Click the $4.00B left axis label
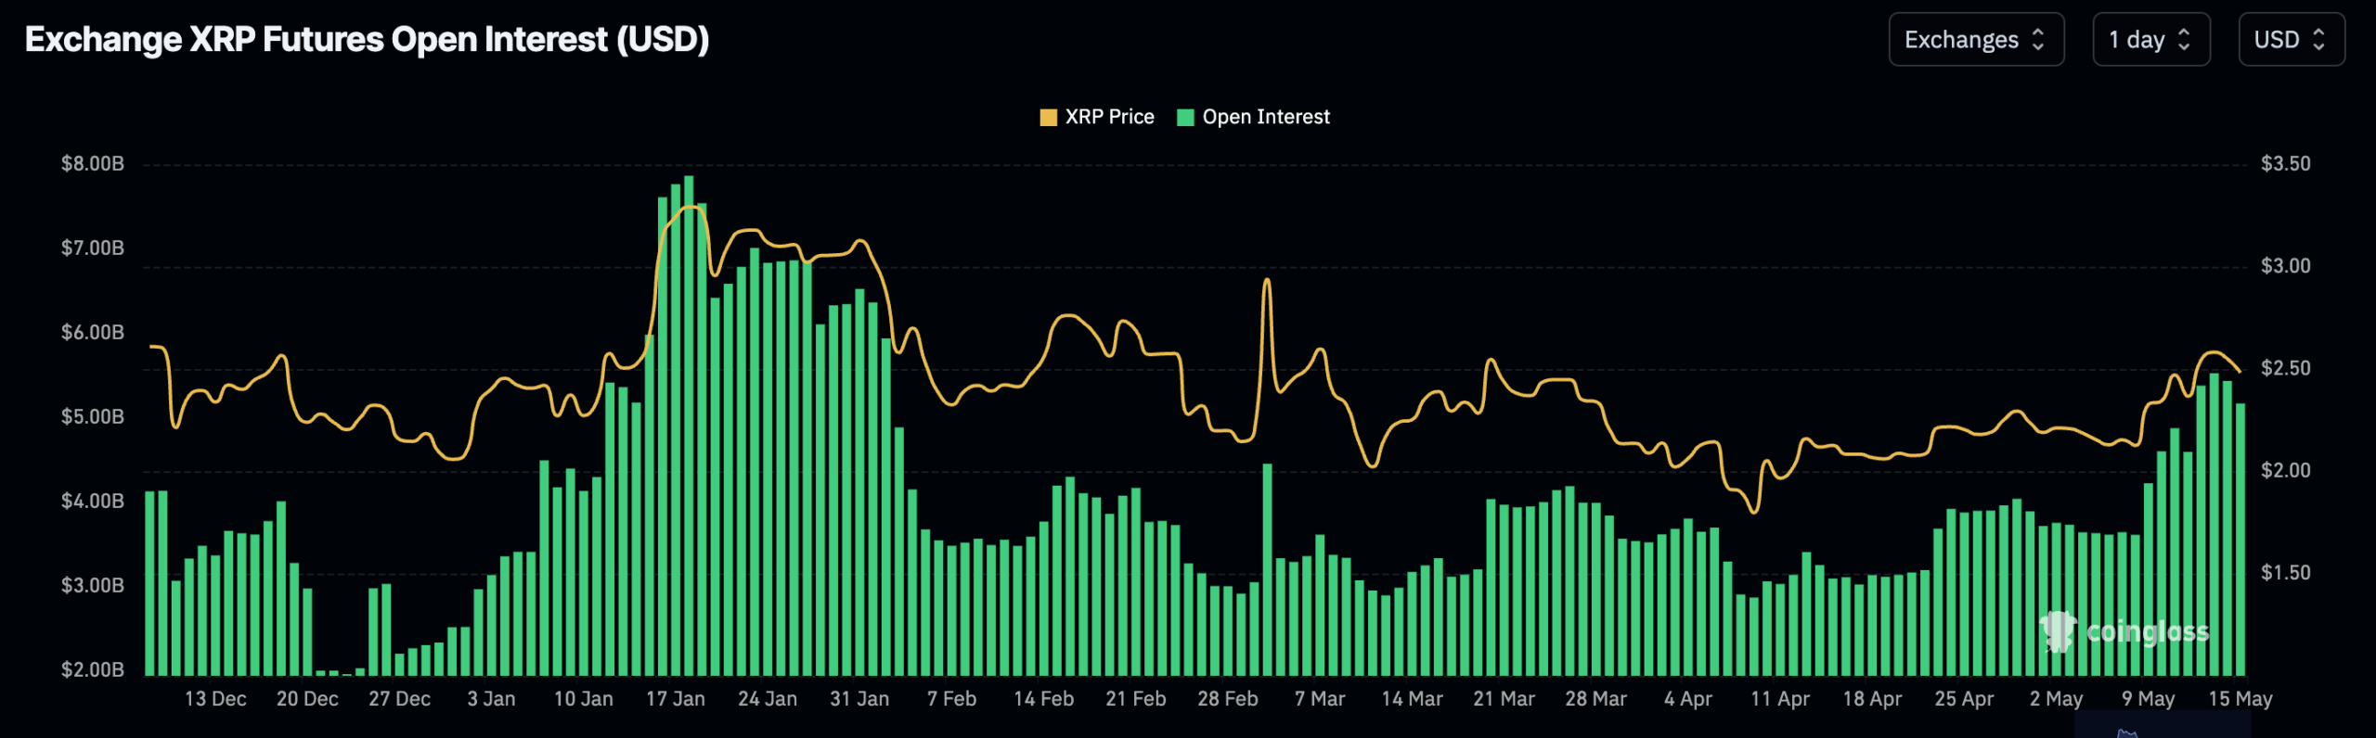Screen dimensions: 2376x738 [x=93, y=502]
